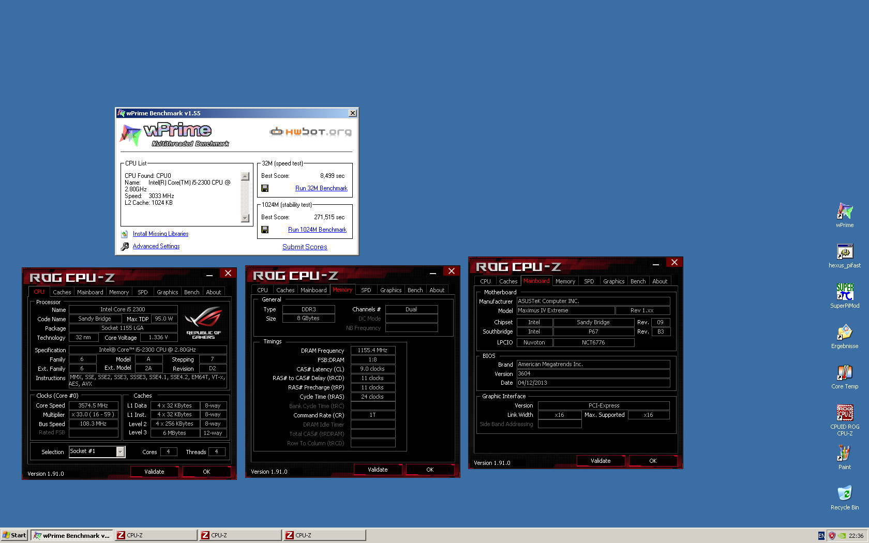Screen dimensions: 869x543
Task: Open the Graphics tab in CPU-Z Memory window
Action: 391,290
